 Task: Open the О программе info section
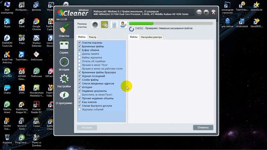[64, 98]
